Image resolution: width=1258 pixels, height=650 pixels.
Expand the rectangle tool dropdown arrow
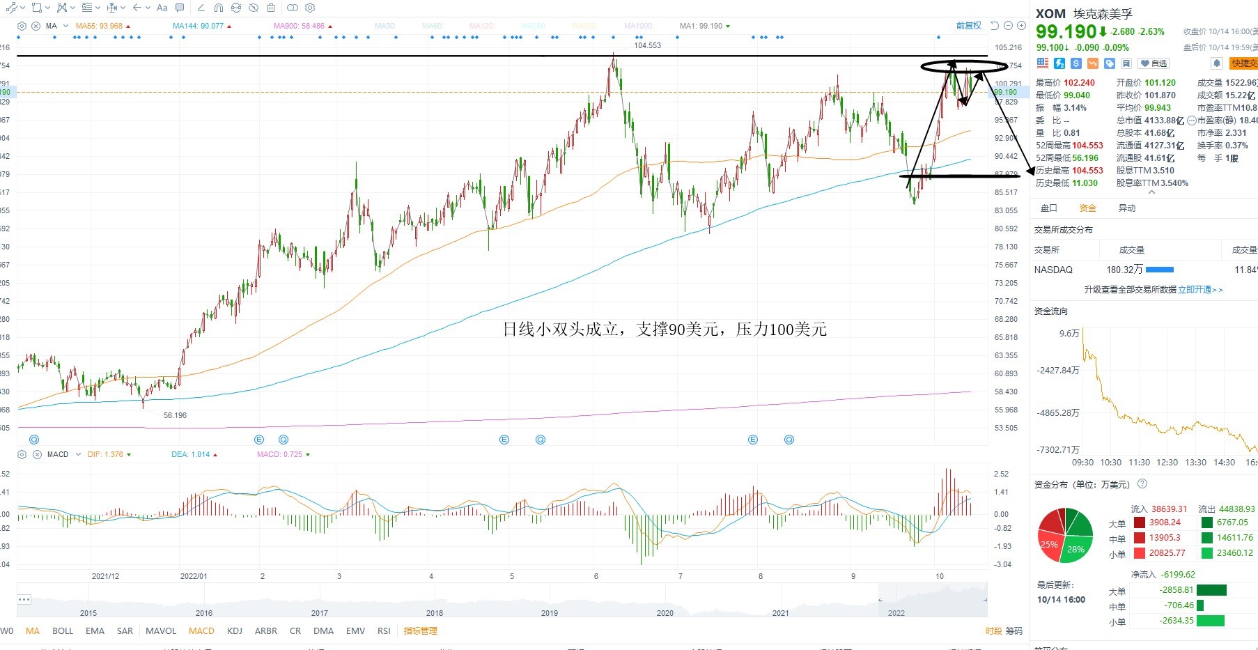[48, 8]
